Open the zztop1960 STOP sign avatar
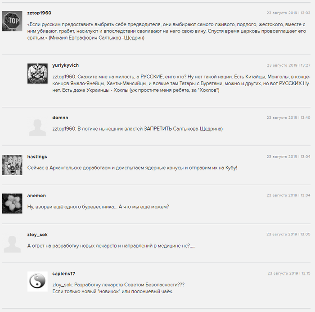The width and height of the screenshot is (315, 312). 12,21
